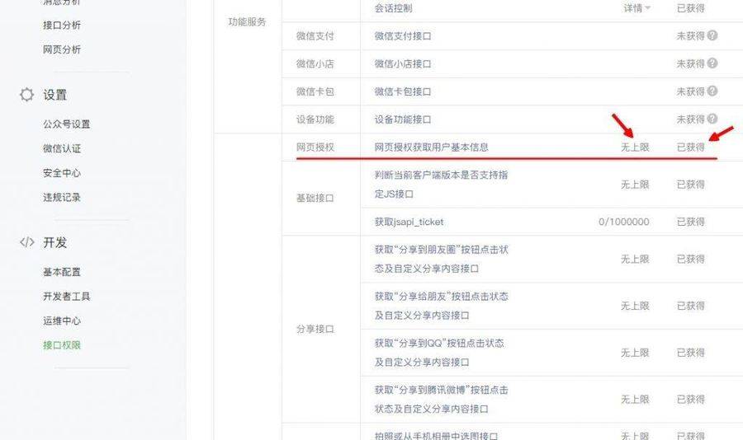Click help icon in 微信小店接口 row
Viewport: 743px width, 440px height.
[712, 63]
